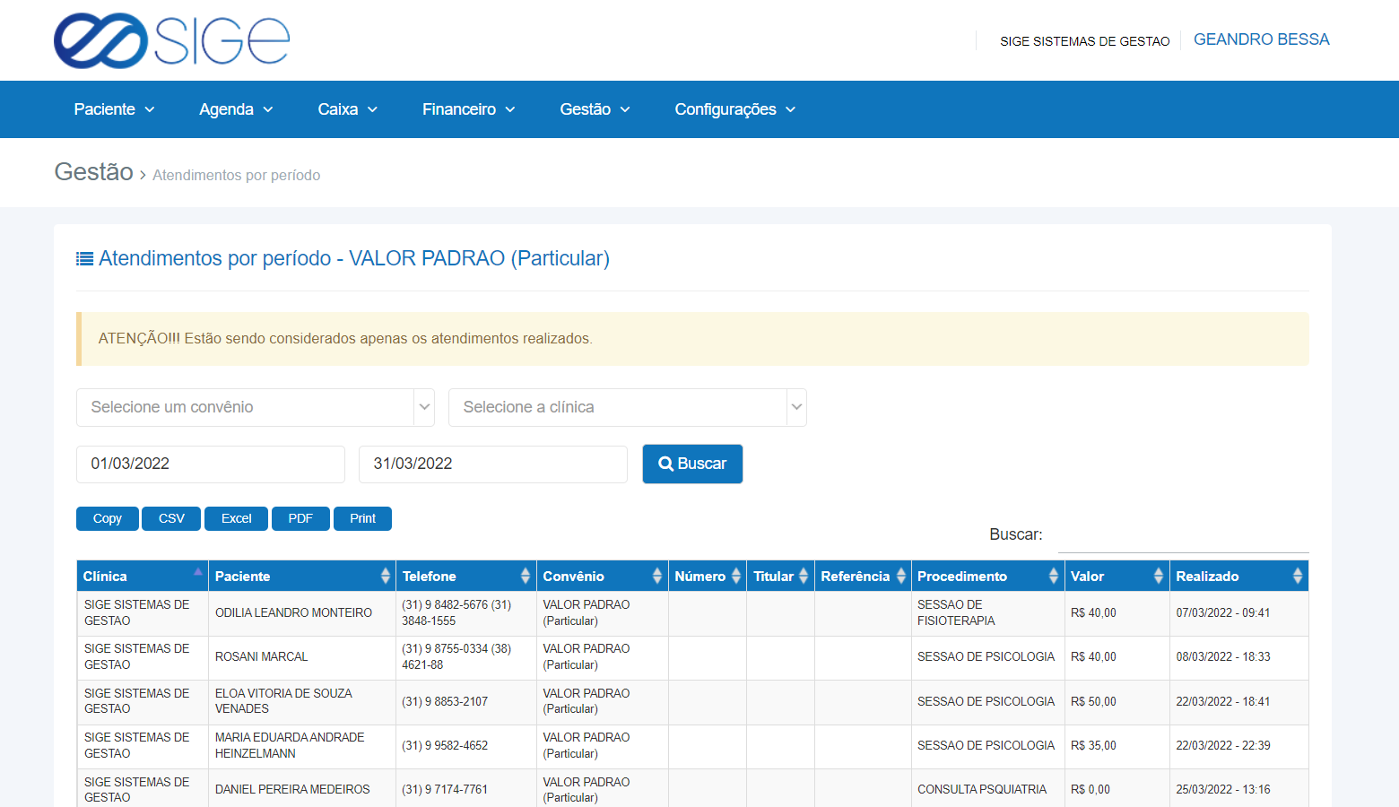Click date cell 22/03/2022 - 22:39
The image size is (1399, 807).
coord(1239,745)
